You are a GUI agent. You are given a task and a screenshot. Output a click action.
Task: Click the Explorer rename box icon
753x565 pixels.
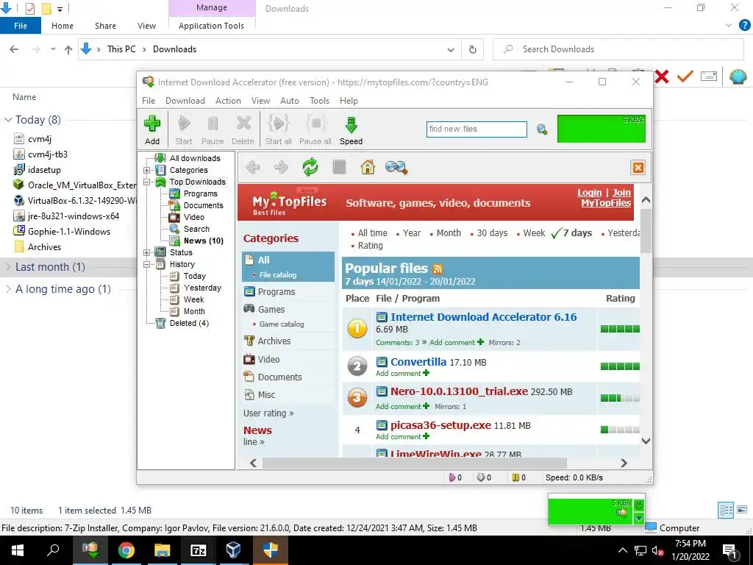click(709, 77)
